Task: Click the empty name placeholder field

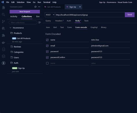Action: (x=69, y=63)
